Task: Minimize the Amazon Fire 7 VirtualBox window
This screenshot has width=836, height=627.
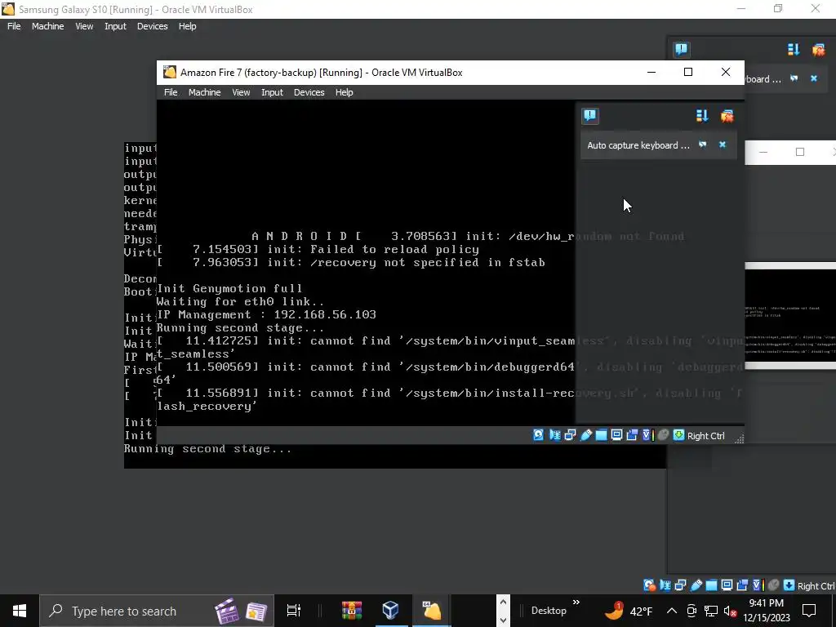Action: (x=651, y=72)
